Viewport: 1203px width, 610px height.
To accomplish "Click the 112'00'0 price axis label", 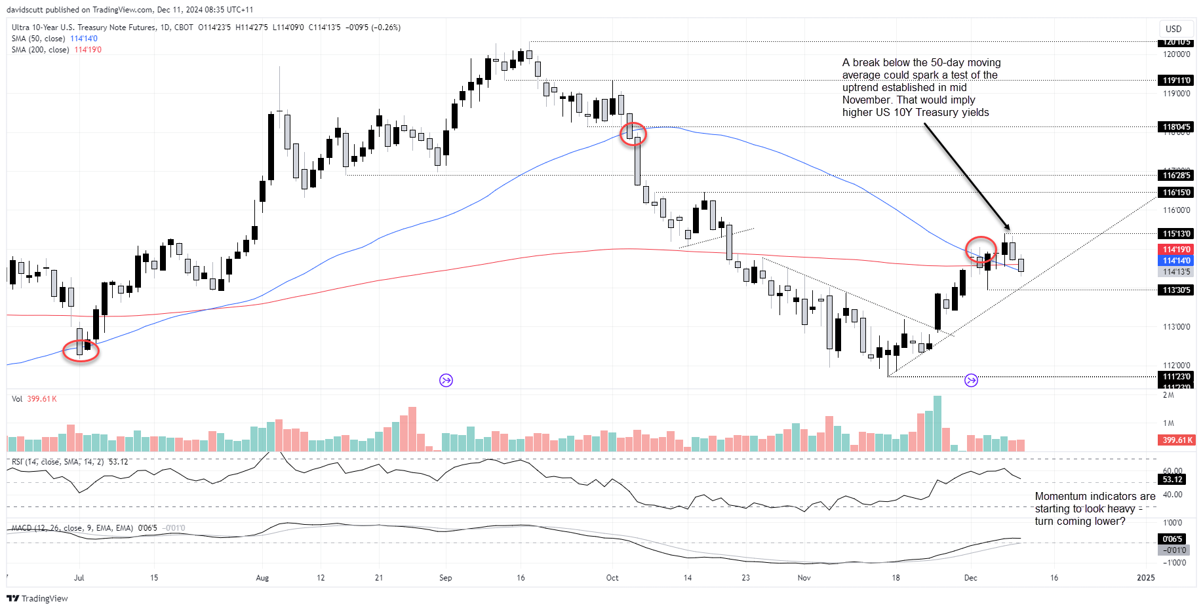I will [x=1176, y=366].
